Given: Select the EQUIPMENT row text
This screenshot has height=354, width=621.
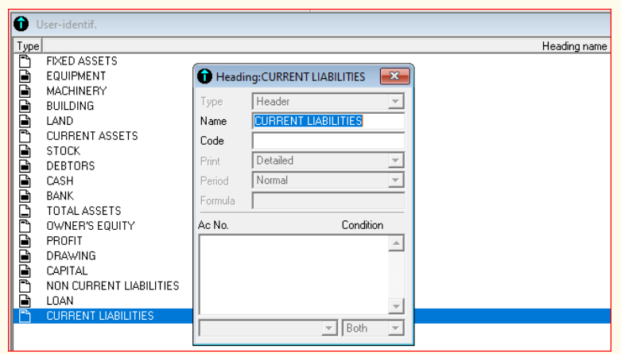Looking at the screenshot, I should coord(76,76).
